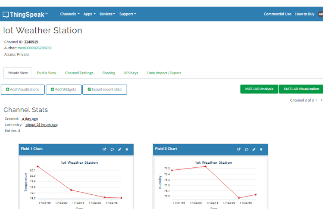
Task: Click Humidity axis label in Field 2
Action: (x=160, y=182)
